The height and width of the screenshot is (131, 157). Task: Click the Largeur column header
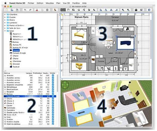[x=29, y=73]
